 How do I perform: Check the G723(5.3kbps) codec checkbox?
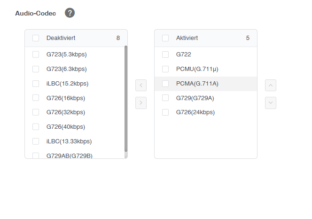click(36, 55)
